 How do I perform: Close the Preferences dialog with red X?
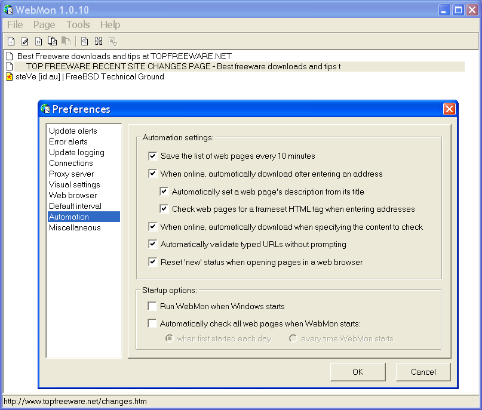(449, 109)
